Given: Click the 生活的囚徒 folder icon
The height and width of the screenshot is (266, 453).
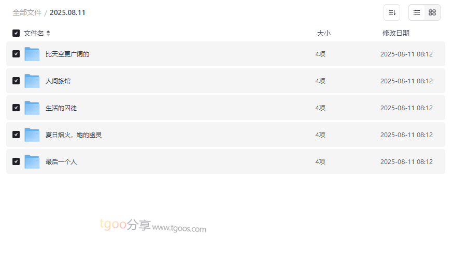Looking at the screenshot, I should coord(32,108).
